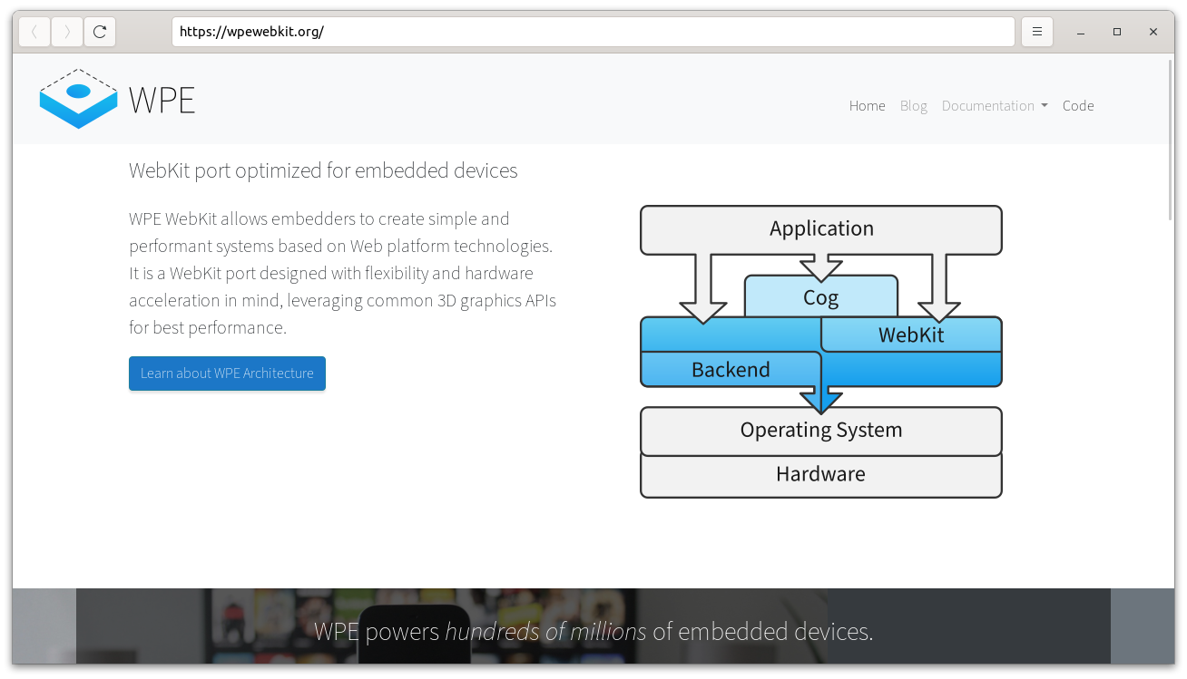This screenshot has width=1187, height=679.
Task: Click the Backend box in the diagram
Action: pyautogui.click(x=731, y=369)
